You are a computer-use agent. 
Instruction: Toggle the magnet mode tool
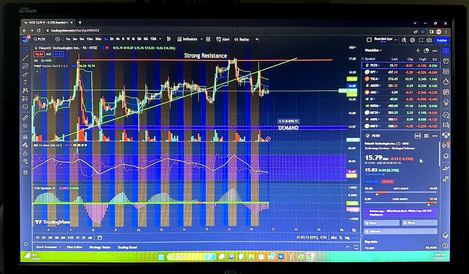(25, 137)
